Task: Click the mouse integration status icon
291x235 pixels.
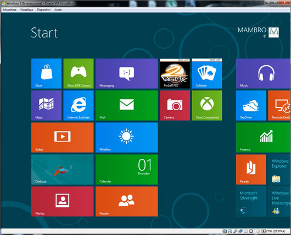Action: [x=258, y=231]
